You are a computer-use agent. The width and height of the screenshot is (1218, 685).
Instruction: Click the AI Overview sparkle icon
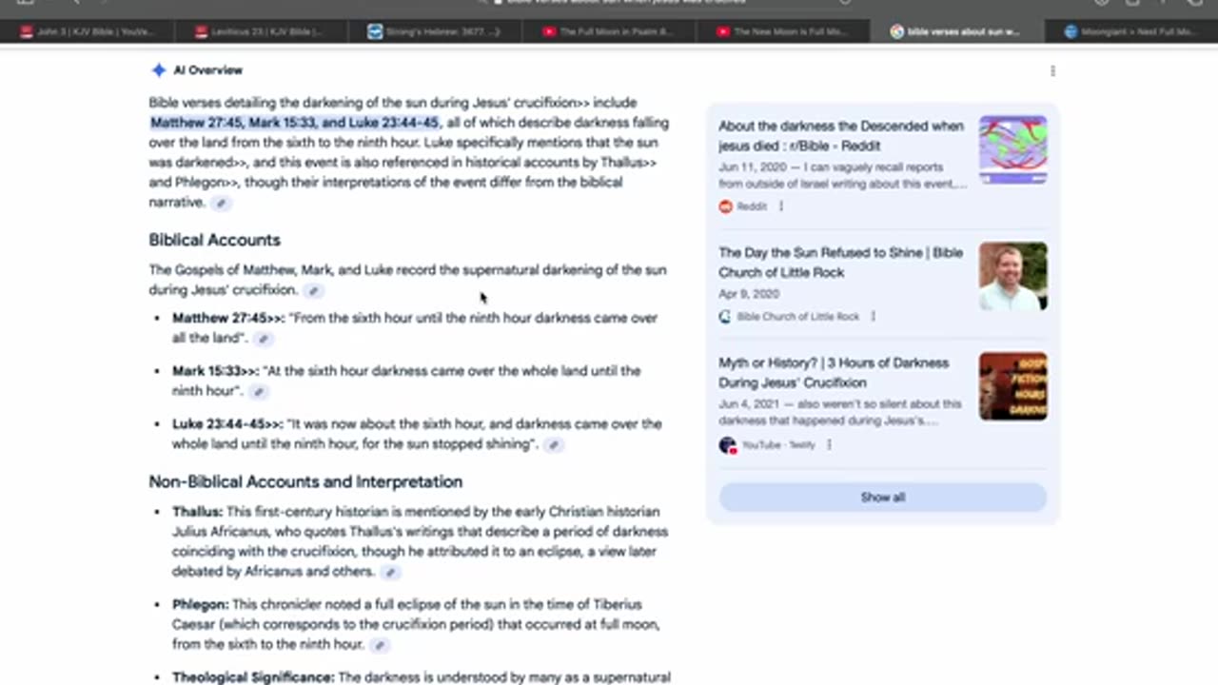[158, 70]
